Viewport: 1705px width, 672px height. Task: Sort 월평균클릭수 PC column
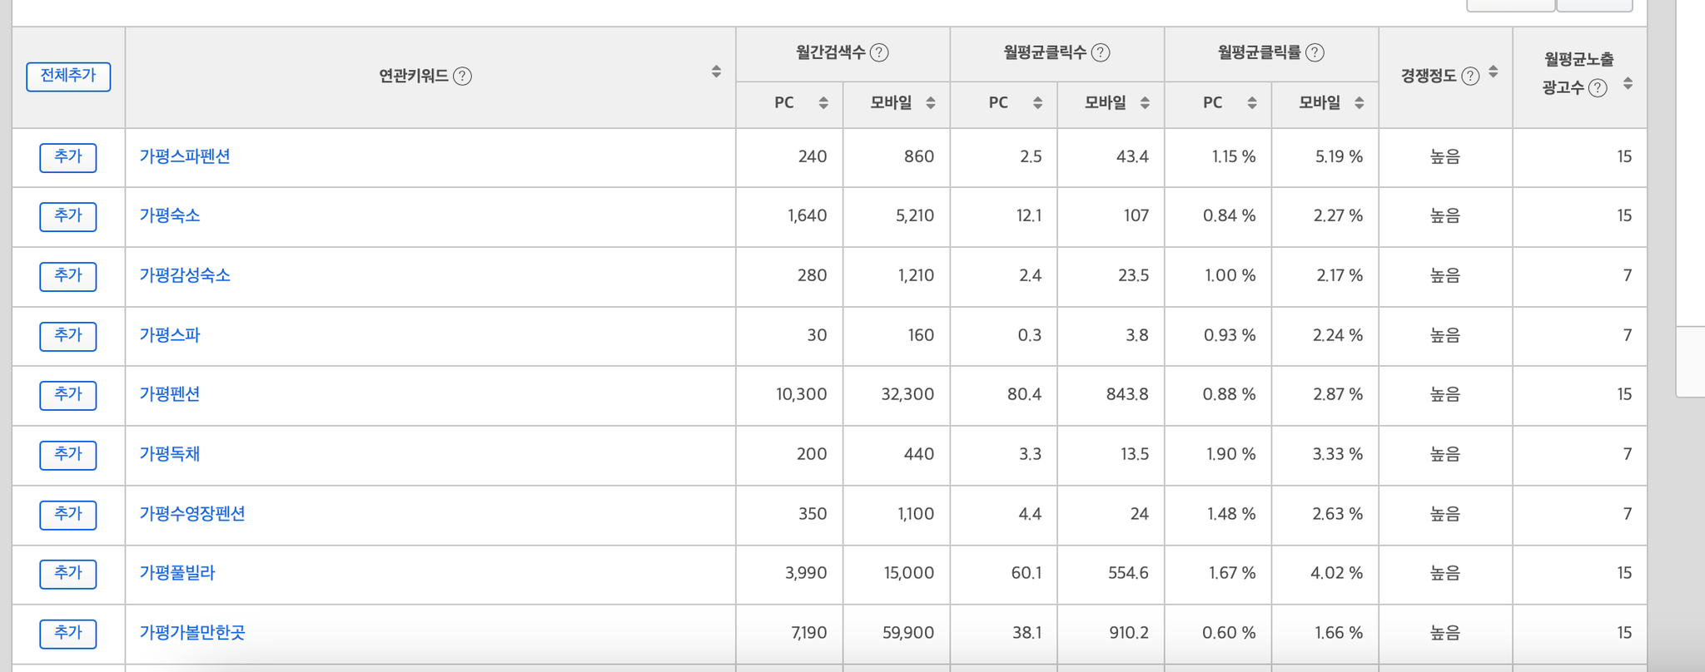click(x=1037, y=103)
